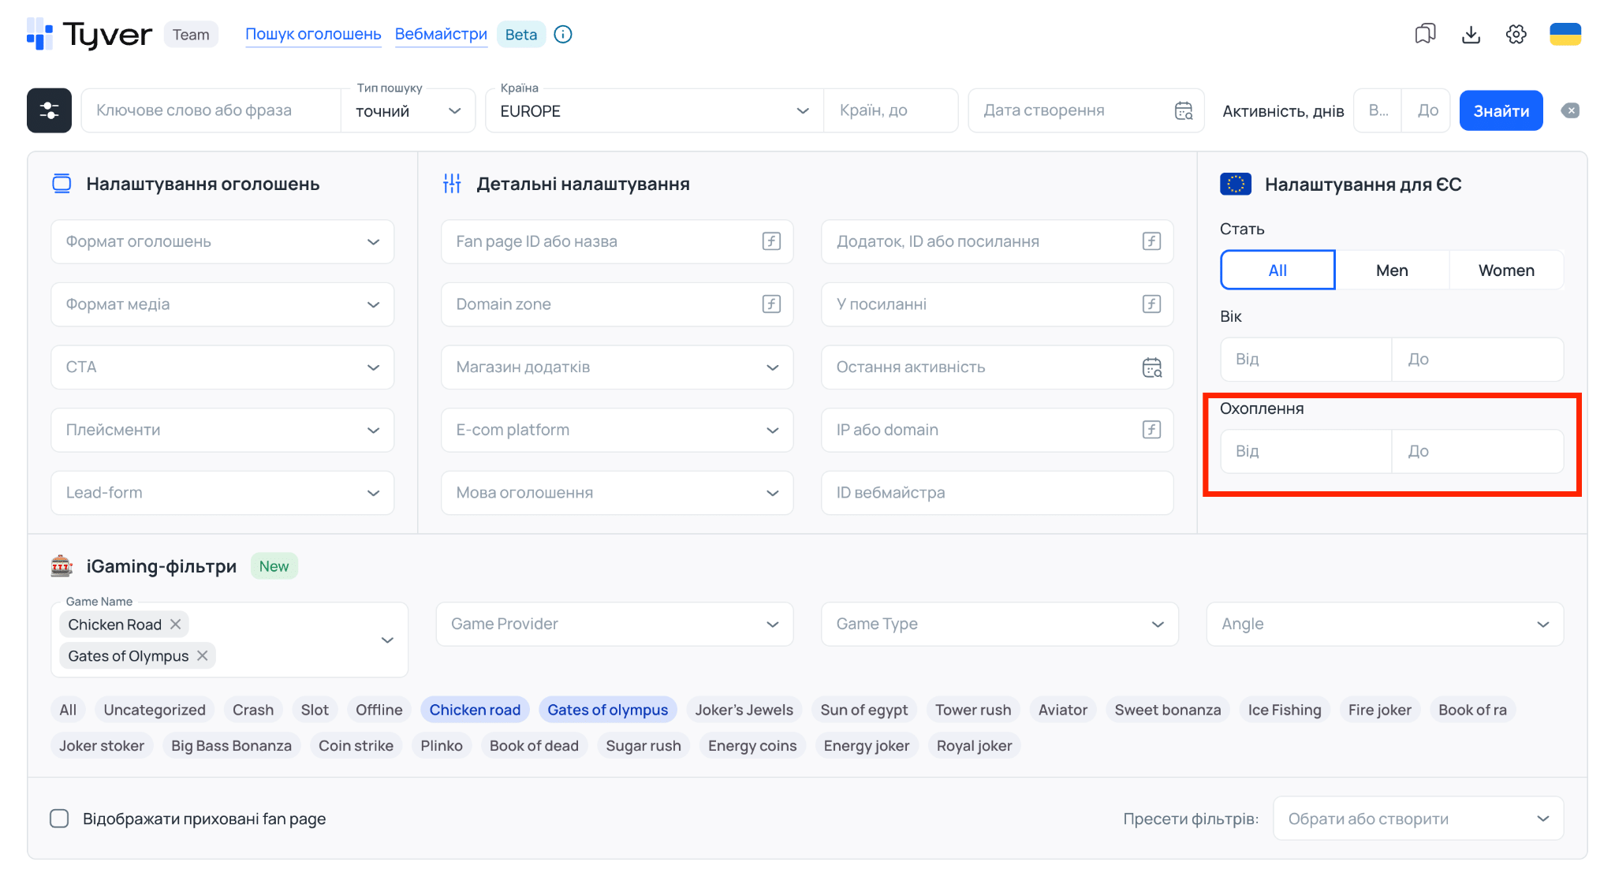Click the icon in Domain zone field
The width and height of the screenshot is (1615, 869).
click(771, 304)
